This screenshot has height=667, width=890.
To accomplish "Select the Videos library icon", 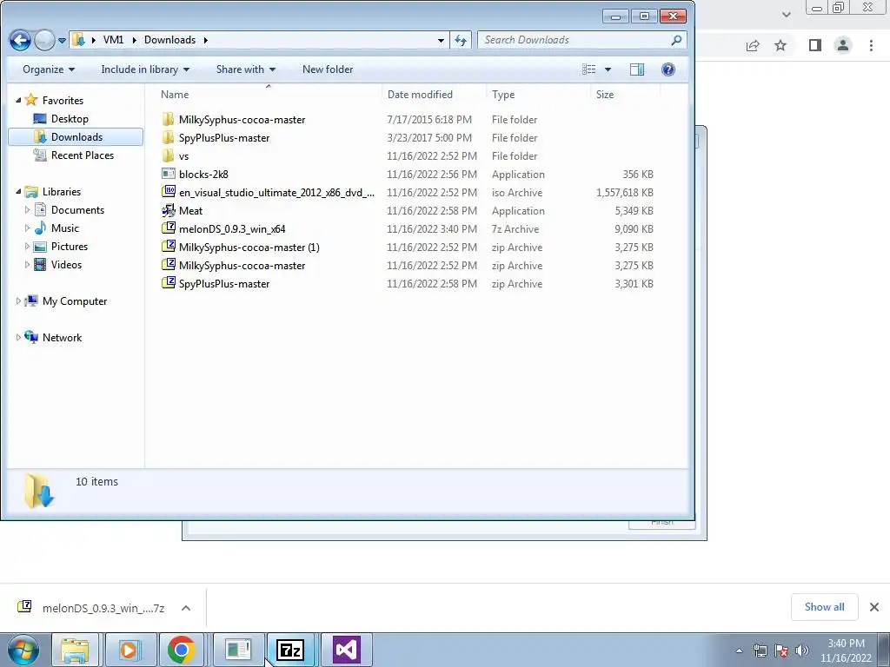I will 40,264.
